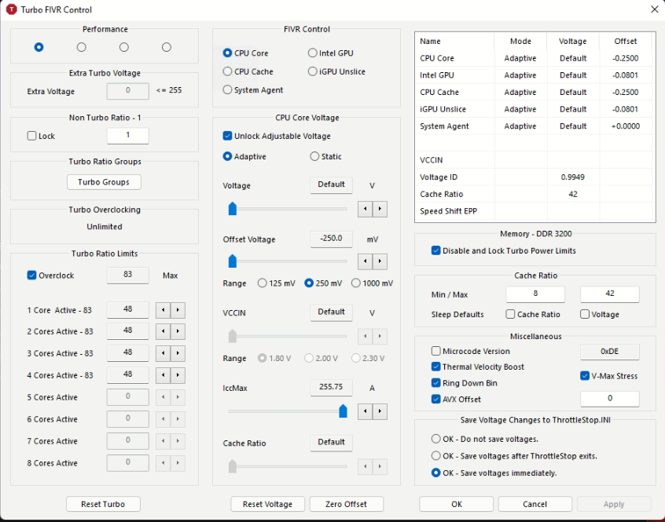Increase 1 Core Active ratio with right arrow
The height and width of the screenshot is (522, 665).
coord(178,310)
